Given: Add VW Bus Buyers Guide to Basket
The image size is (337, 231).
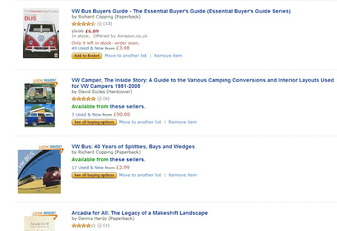Looking at the screenshot, I should [87, 56].
